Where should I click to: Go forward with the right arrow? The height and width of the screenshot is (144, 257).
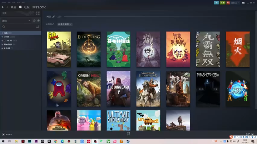click(7, 7)
